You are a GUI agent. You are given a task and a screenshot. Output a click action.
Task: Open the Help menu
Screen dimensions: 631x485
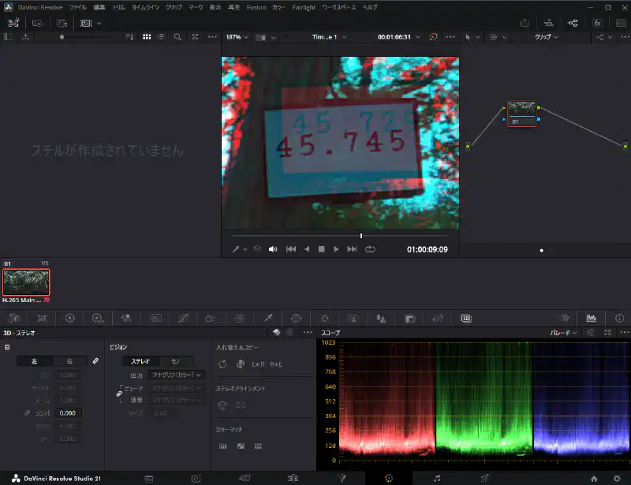click(370, 7)
